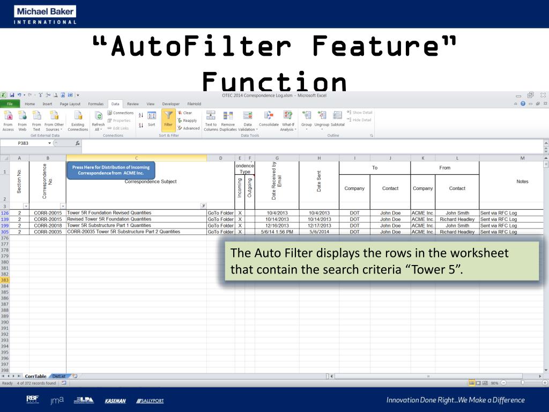The width and height of the screenshot is (549, 412).
Task: Click the Insert Function fx button
Action: 78,143
